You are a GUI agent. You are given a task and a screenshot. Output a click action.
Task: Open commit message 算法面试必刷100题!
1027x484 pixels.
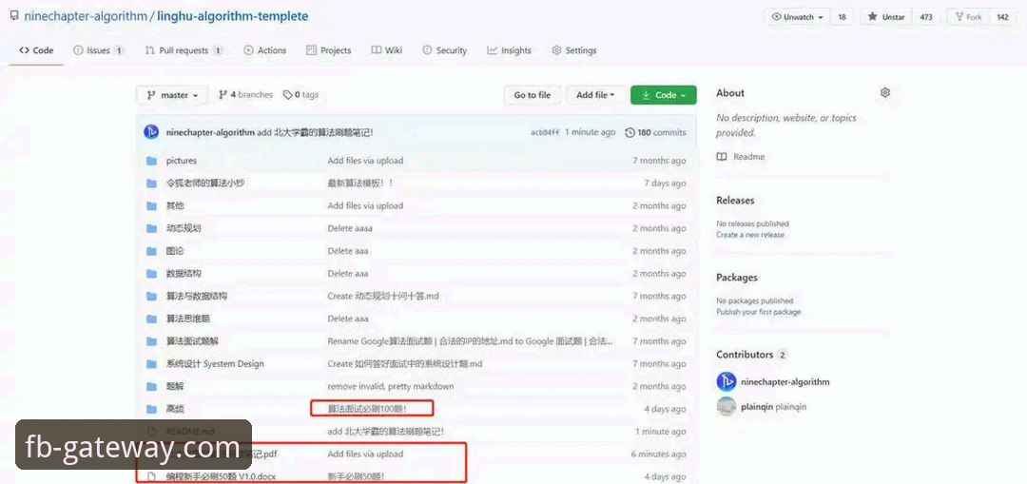[367, 409]
